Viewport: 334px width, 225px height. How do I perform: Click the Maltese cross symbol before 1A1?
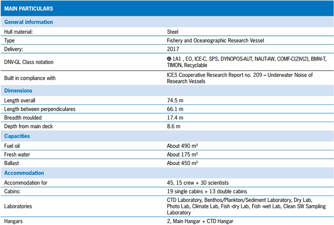pos(169,59)
